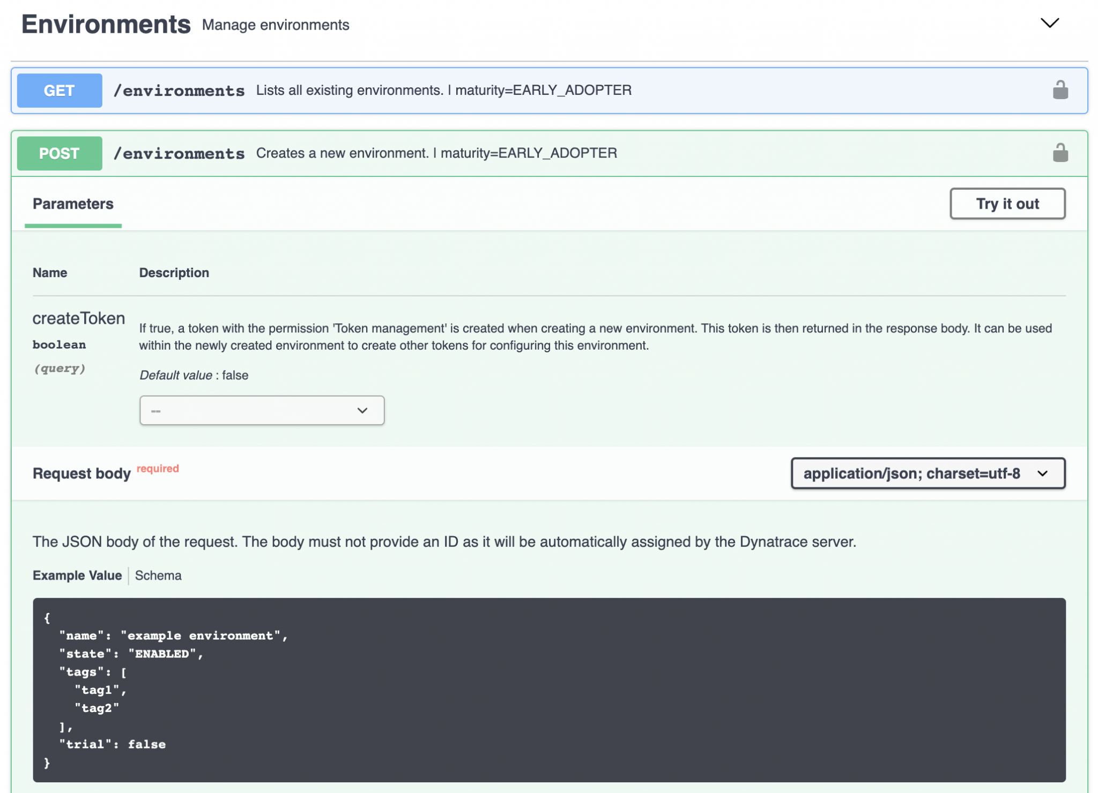Collapse the Environments section via top-right chevron
This screenshot has height=793, width=1098.
[x=1050, y=23]
